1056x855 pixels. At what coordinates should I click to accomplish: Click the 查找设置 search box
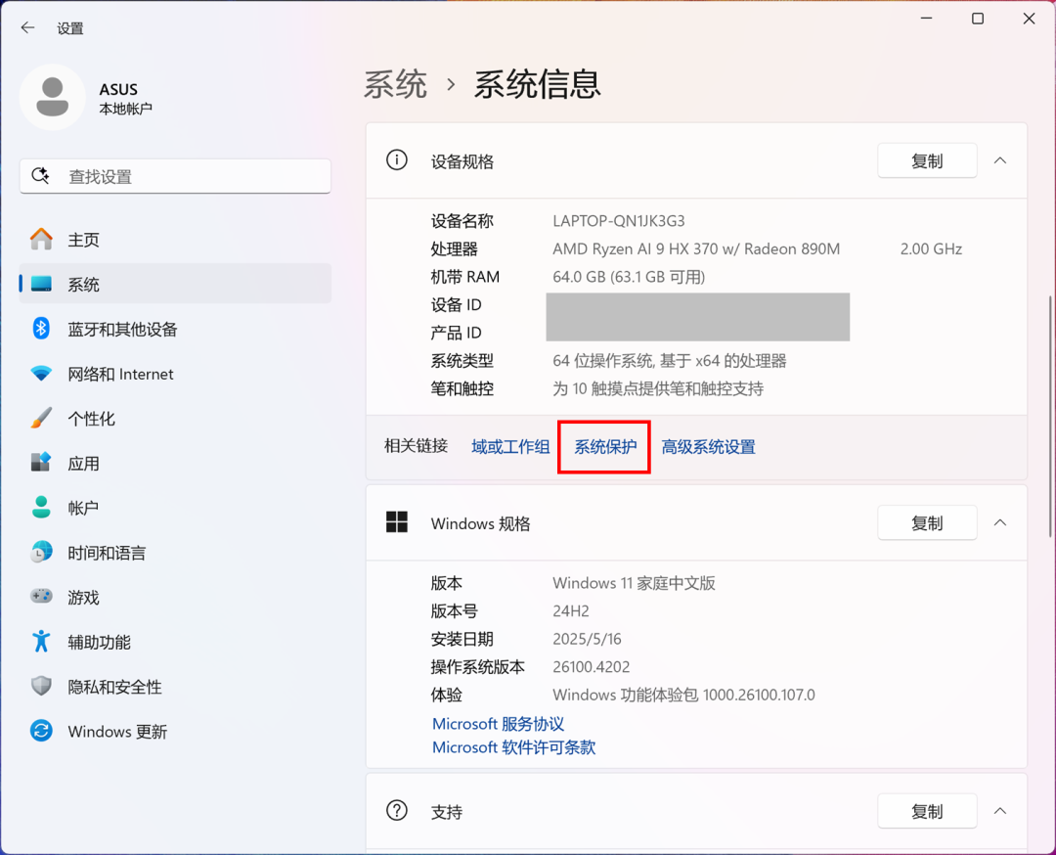tap(176, 176)
